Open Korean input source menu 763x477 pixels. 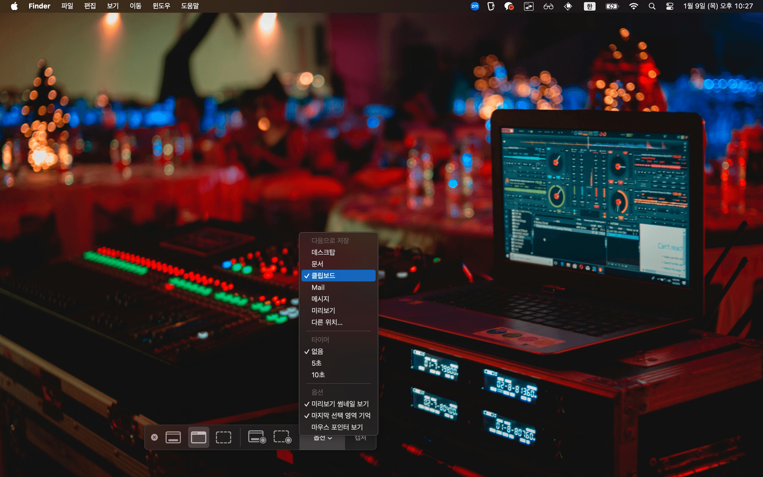pos(589,6)
